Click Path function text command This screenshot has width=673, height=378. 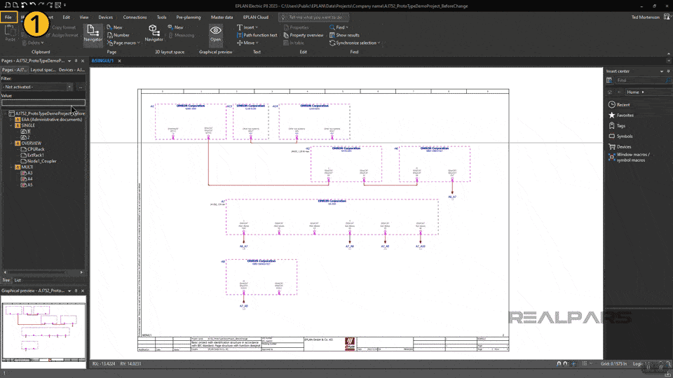click(x=257, y=35)
